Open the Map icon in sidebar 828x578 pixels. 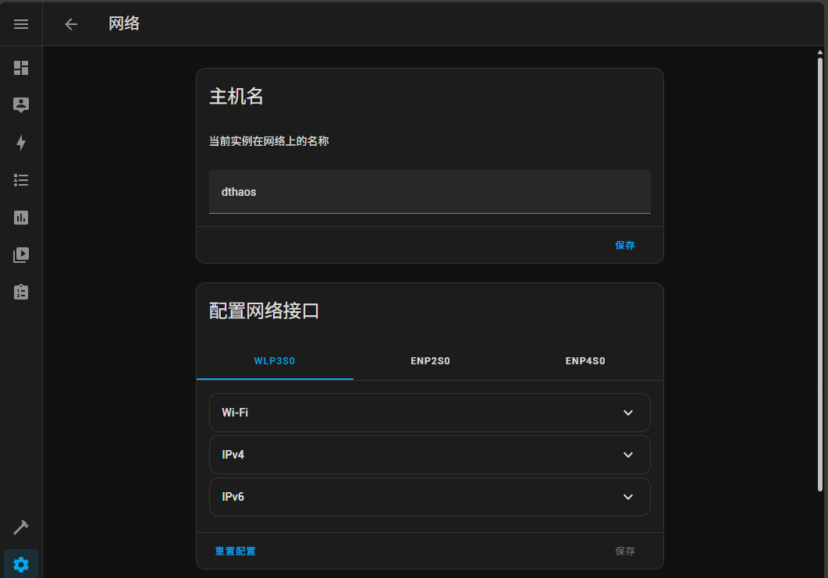(21, 105)
